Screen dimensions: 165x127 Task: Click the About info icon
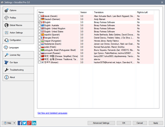[x=6, y=77]
